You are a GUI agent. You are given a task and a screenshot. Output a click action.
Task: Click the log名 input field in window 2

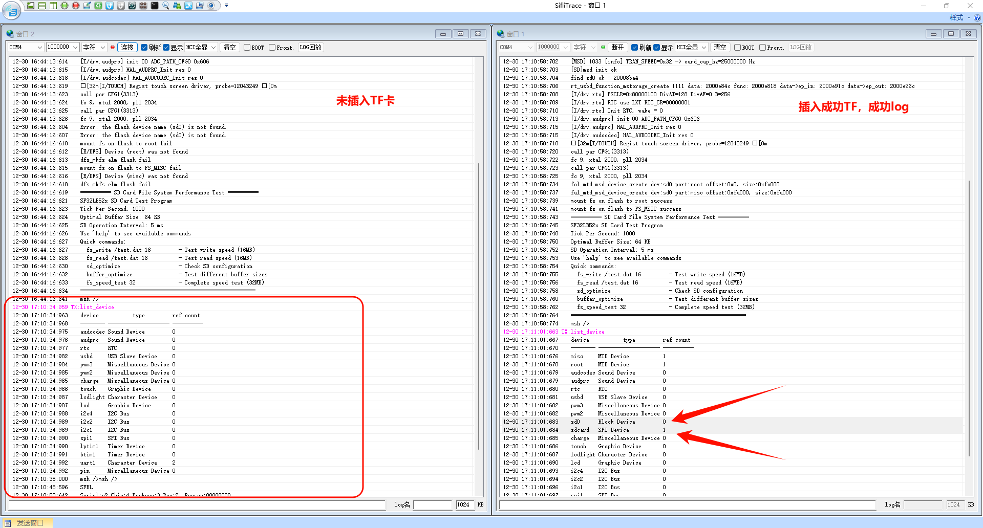click(x=433, y=505)
